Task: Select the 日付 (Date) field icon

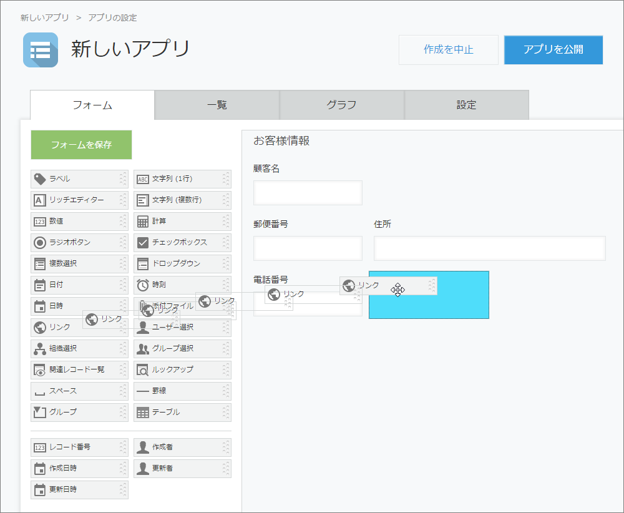Action: tap(39, 285)
